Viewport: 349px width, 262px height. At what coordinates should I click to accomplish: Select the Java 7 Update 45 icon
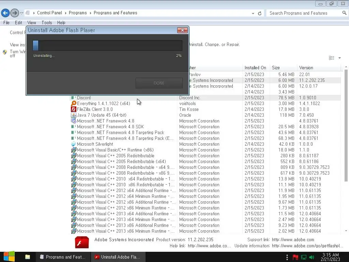coord(74,115)
